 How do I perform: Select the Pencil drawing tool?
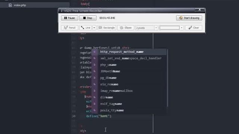(70, 28)
